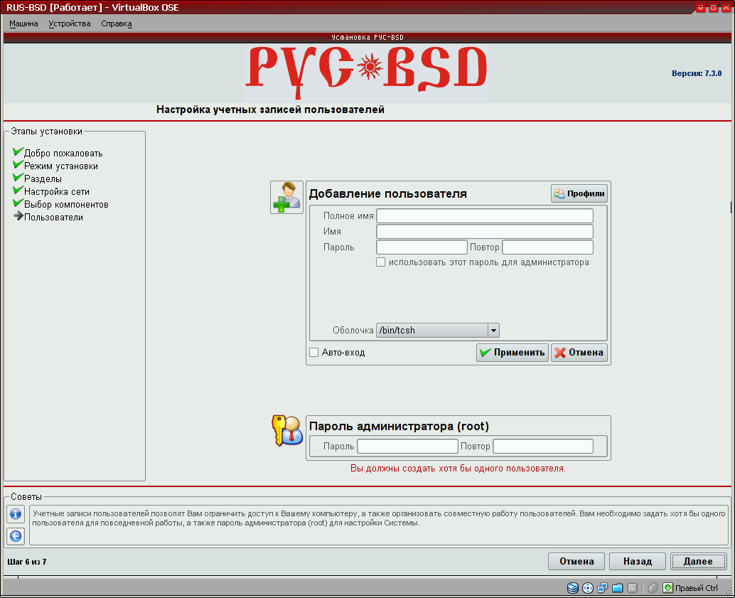The image size is (735, 598).
Task: Focus the Полное имя field
Action: 485,215
